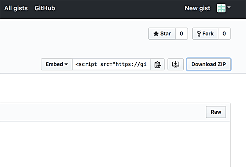Click the Open in Desktop download icon
The width and height of the screenshot is (246, 167).
(x=175, y=64)
